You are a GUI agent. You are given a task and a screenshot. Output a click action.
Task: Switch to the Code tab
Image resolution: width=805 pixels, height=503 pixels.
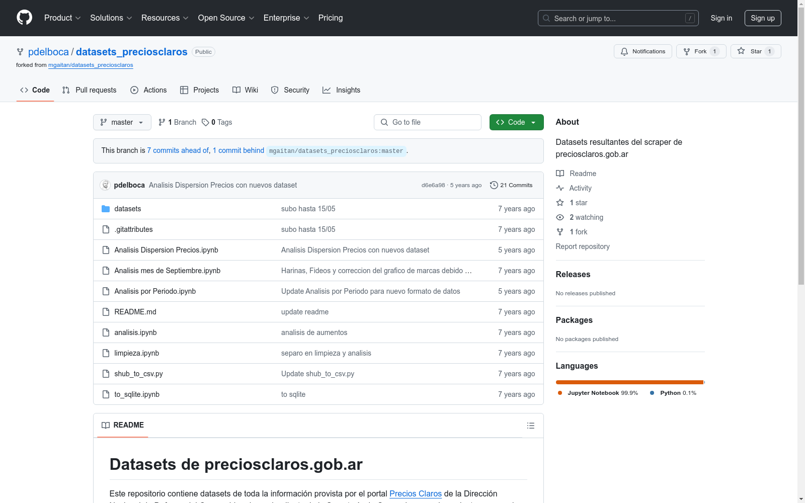35,90
